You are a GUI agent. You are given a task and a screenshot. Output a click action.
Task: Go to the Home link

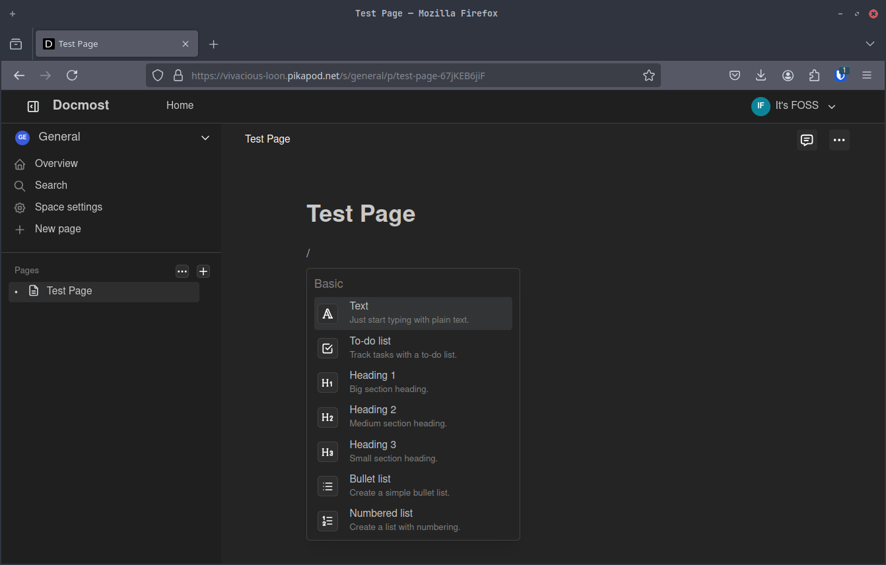coord(180,106)
